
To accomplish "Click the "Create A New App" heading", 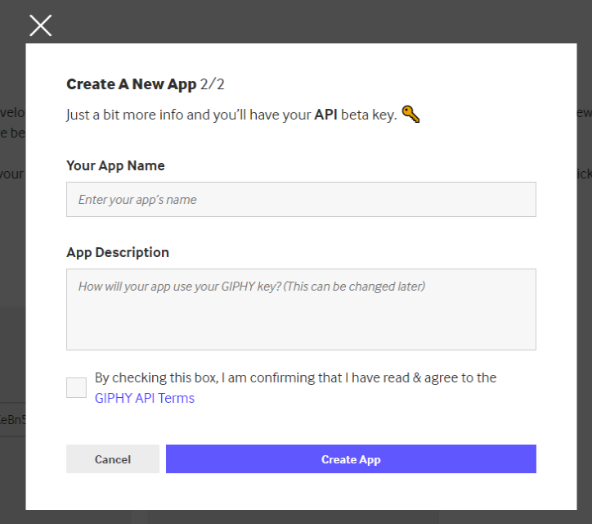I will tap(131, 84).
